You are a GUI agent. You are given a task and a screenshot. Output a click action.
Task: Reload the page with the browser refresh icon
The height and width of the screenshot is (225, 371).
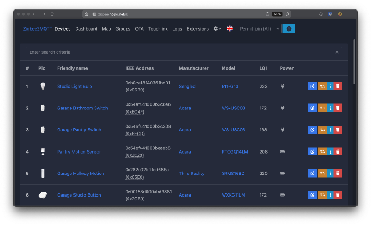click(x=52, y=14)
